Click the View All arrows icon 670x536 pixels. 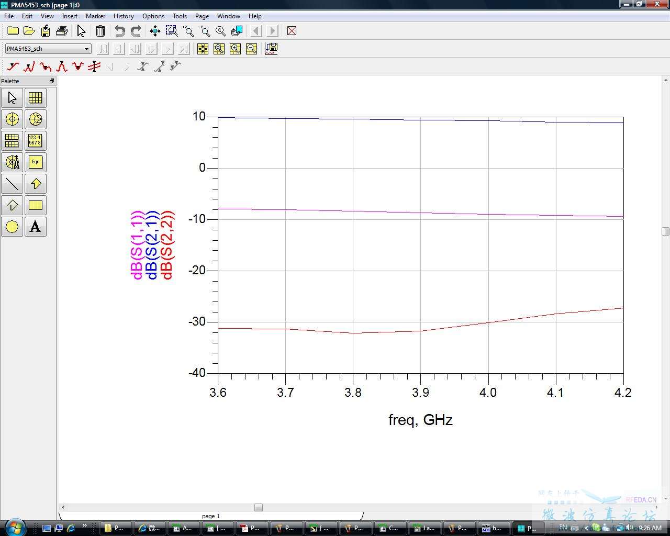point(155,31)
